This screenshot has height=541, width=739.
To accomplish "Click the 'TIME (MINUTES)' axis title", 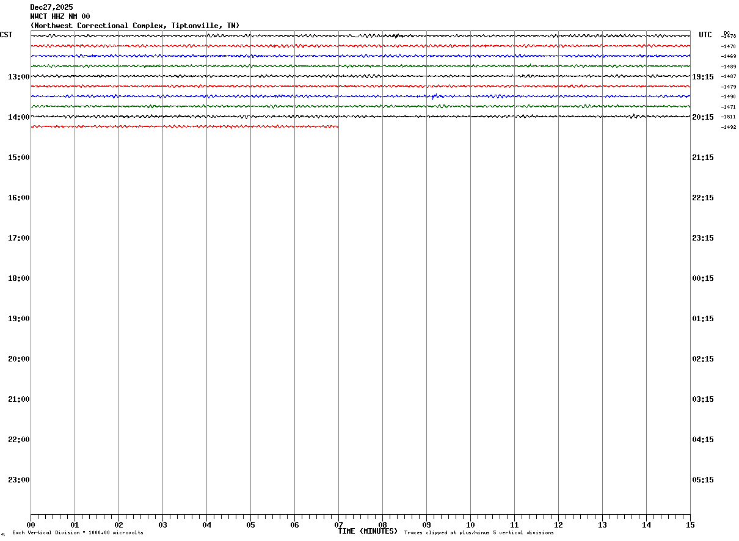I will 368,531.
